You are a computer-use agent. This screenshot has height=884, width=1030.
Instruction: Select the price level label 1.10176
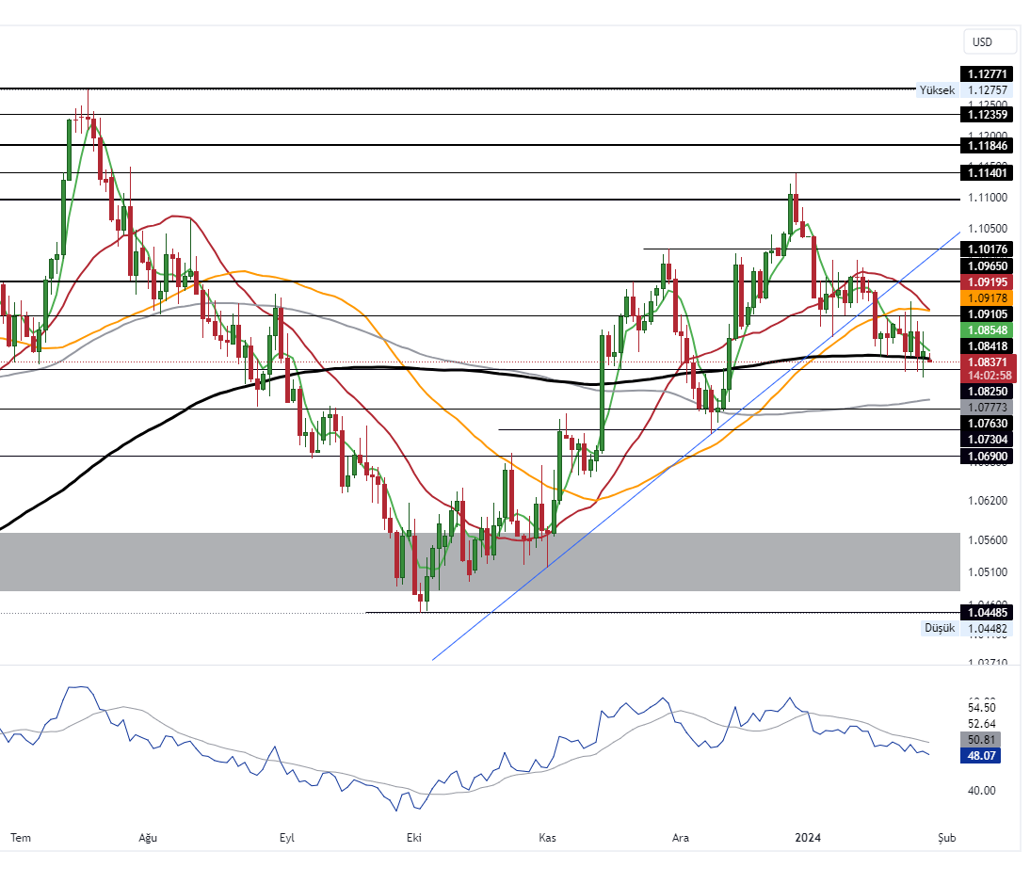pyautogui.click(x=989, y=249)
